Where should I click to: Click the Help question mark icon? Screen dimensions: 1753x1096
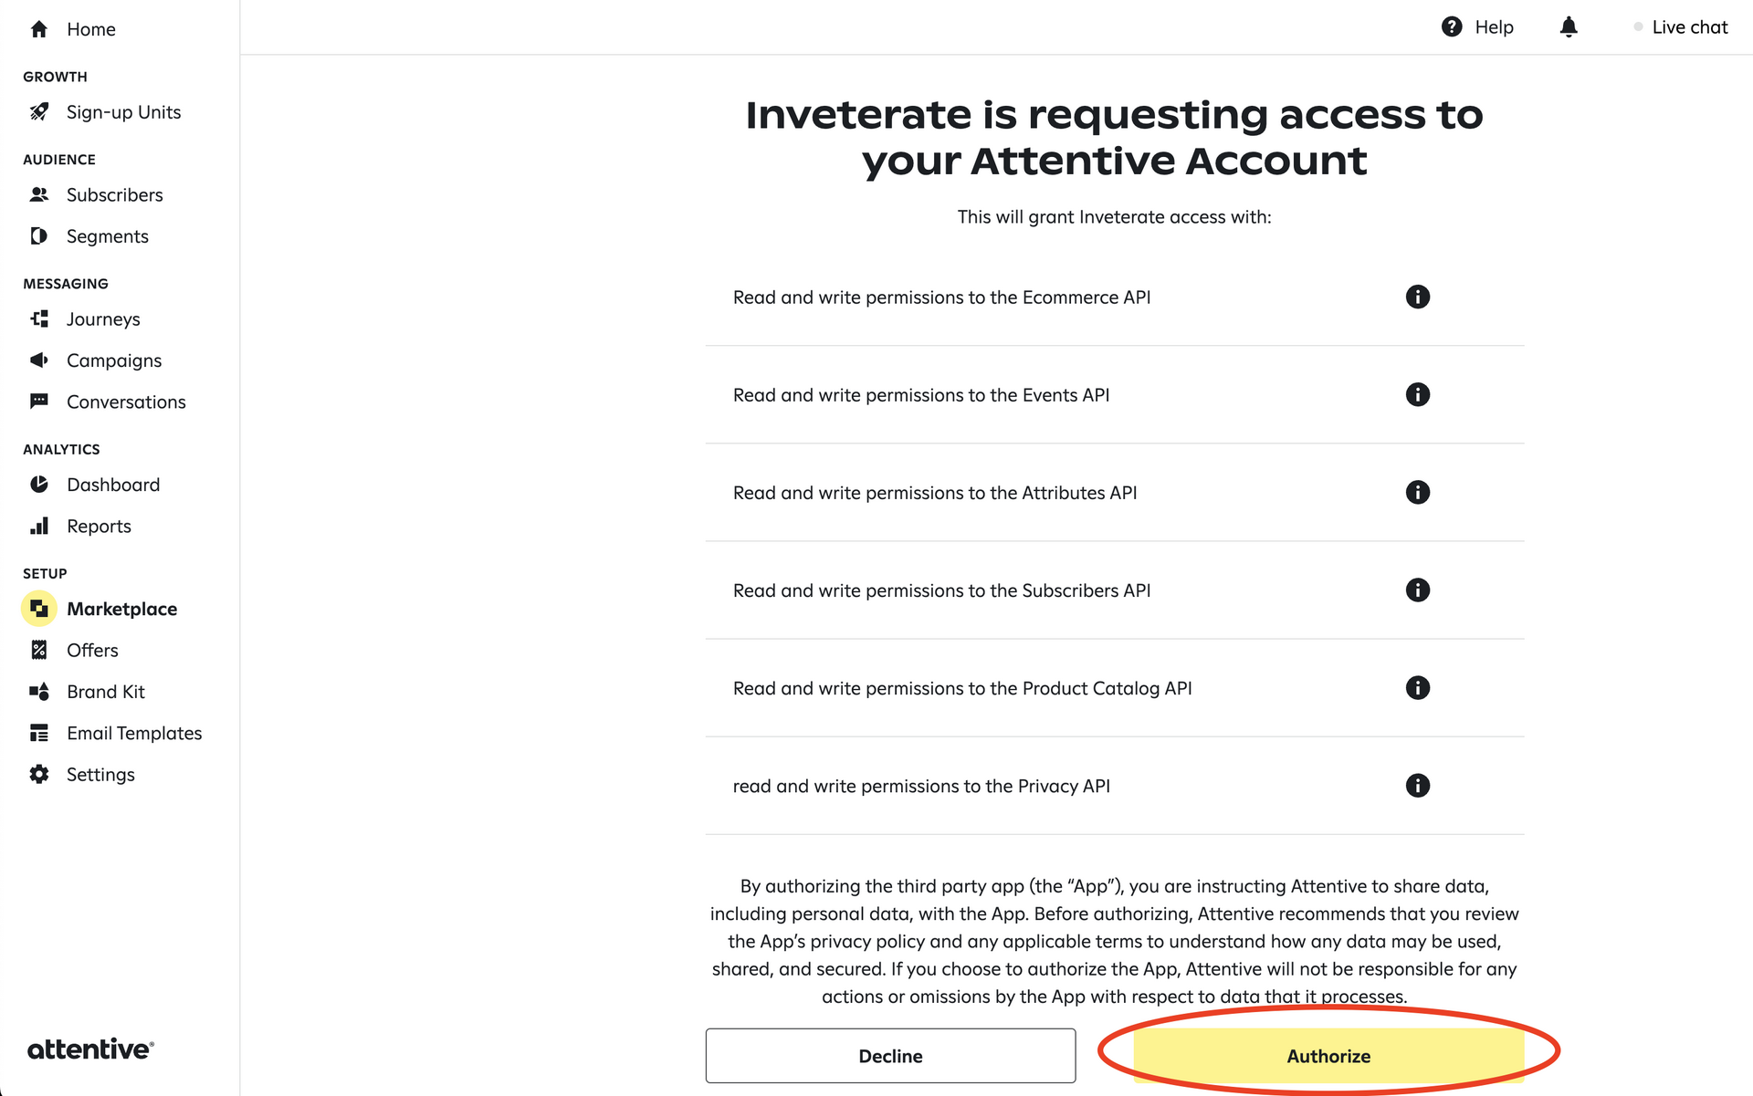tap(1452, 27)
